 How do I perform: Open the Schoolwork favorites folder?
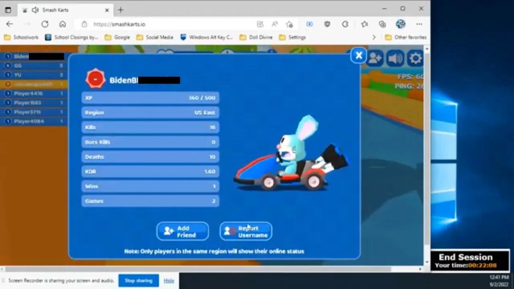[21, 37]
